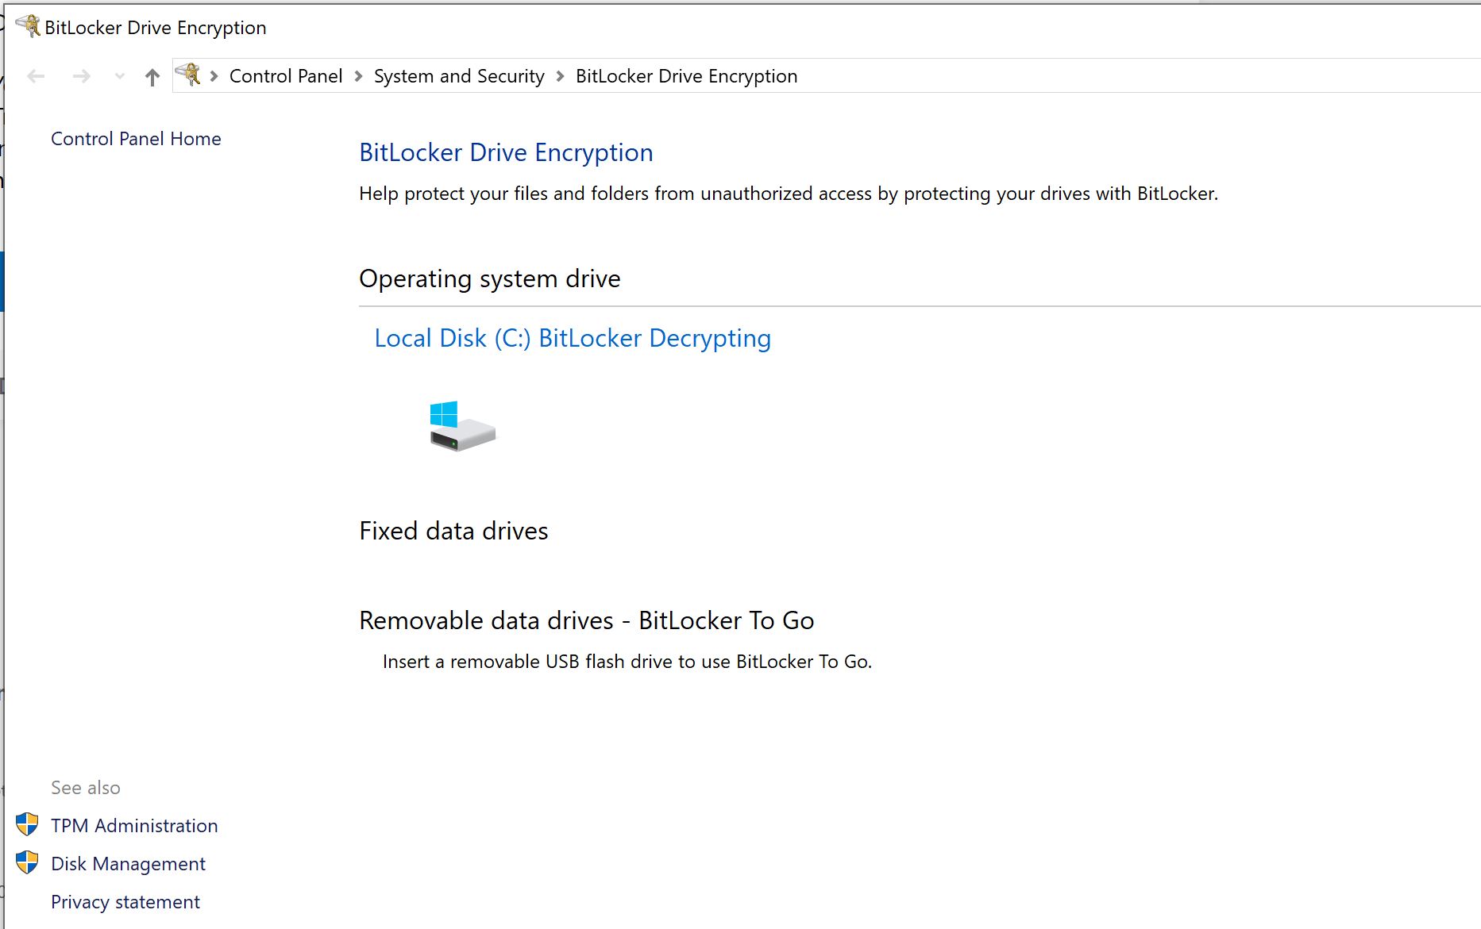Image resolution: width=1481 pixels, height=929 pixels.
Task: Go to the Control Panel breadcrumb
Action: click(x=285, y=76)
